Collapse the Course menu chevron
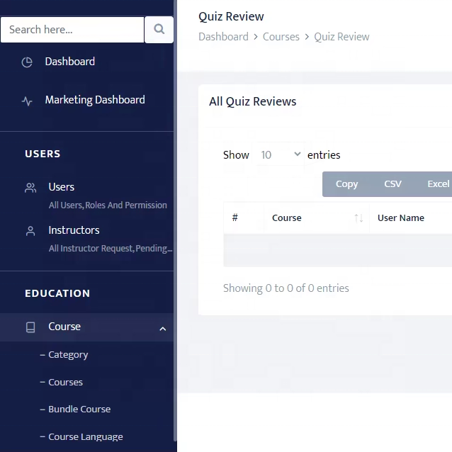452x452 pixels. tap(163, 328)
